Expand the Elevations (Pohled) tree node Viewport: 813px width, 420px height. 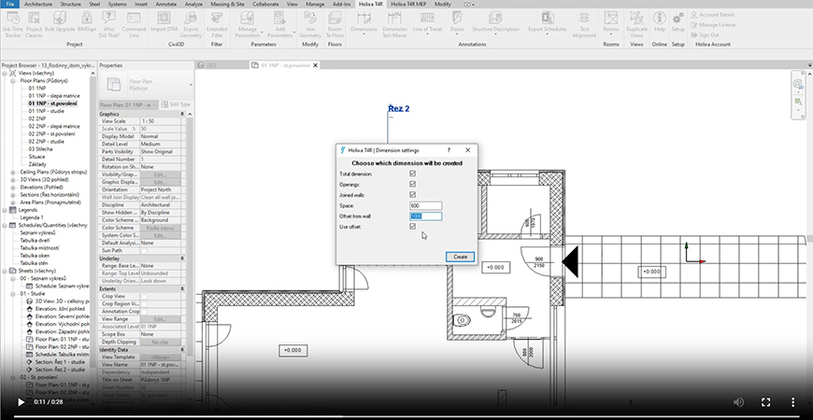pos(13,187)
